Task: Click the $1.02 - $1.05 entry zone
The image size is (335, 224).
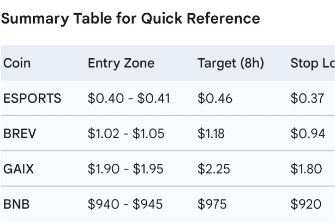Action: 126,134
